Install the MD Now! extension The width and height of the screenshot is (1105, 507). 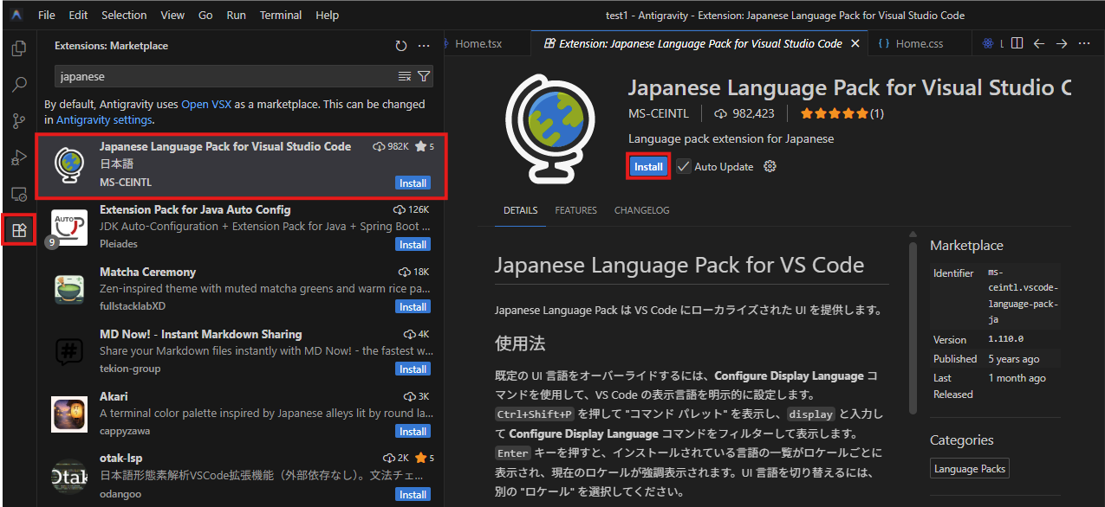click(x=413, y=369)
